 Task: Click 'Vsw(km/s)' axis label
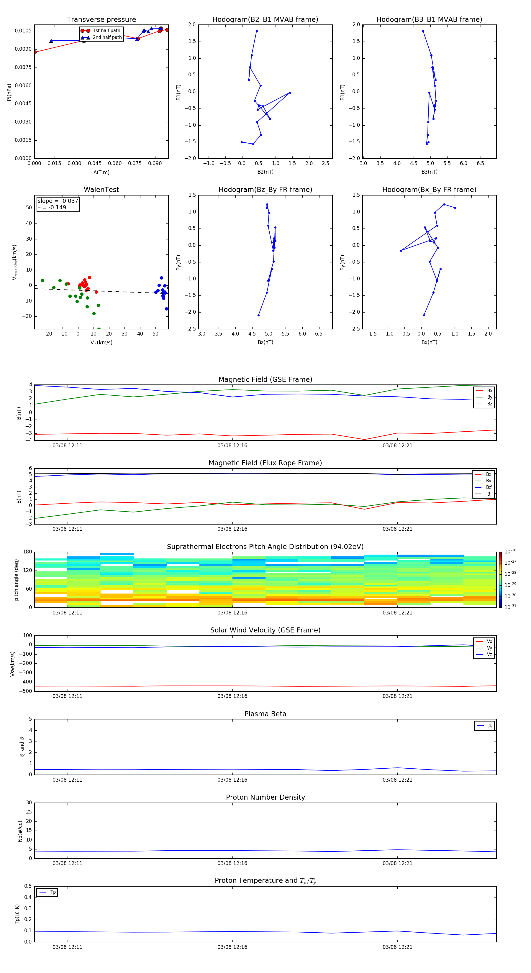point(12,664)
